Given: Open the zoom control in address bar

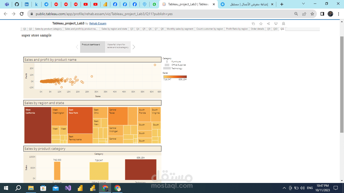Looking at the screenshot, I should pos(296,14).
